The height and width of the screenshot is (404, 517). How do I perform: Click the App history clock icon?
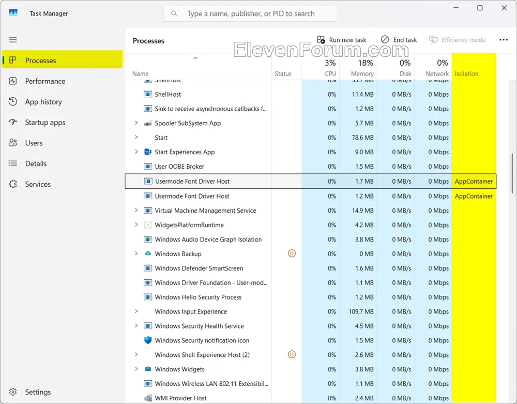[x=13, y=101]
